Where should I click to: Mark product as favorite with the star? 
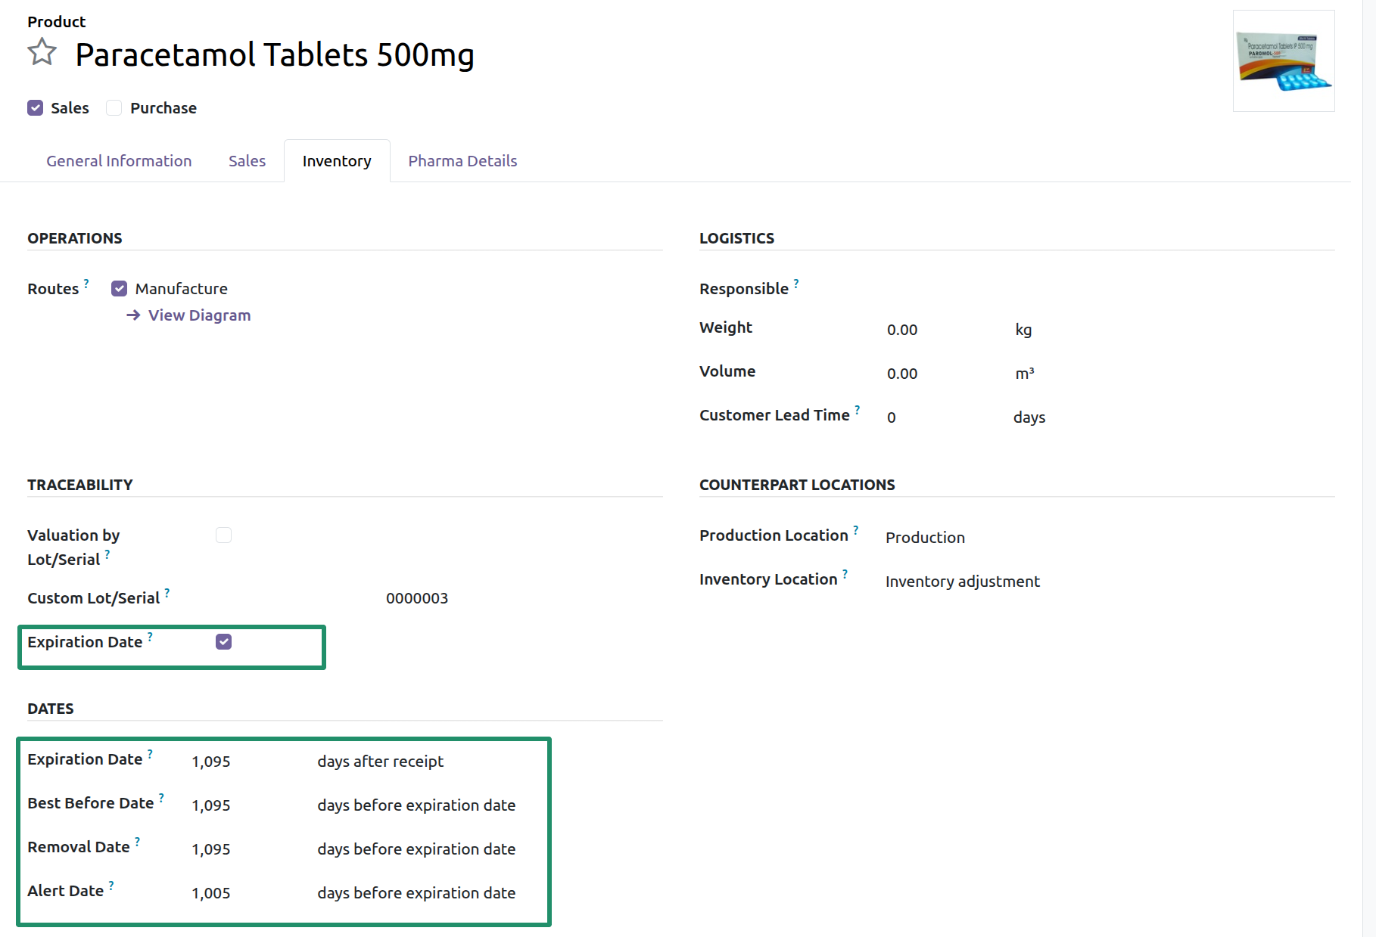tap(42, 52)
